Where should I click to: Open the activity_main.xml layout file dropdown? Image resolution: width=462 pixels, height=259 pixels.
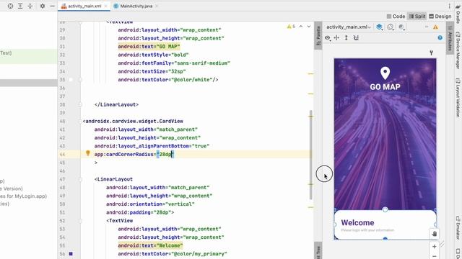pos(349,27)
